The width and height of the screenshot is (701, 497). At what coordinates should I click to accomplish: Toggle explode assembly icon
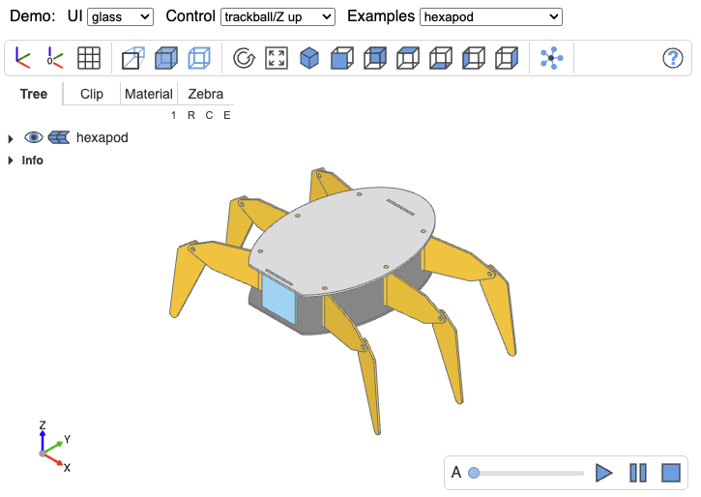tap(552, 58)
